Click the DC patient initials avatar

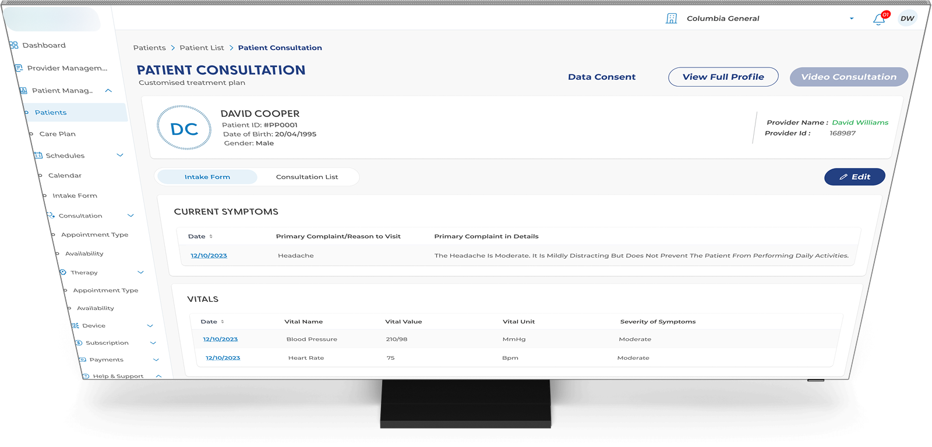point(184,128)
